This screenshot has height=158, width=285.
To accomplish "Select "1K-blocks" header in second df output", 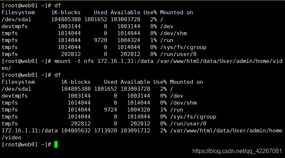I will [76, 82].
